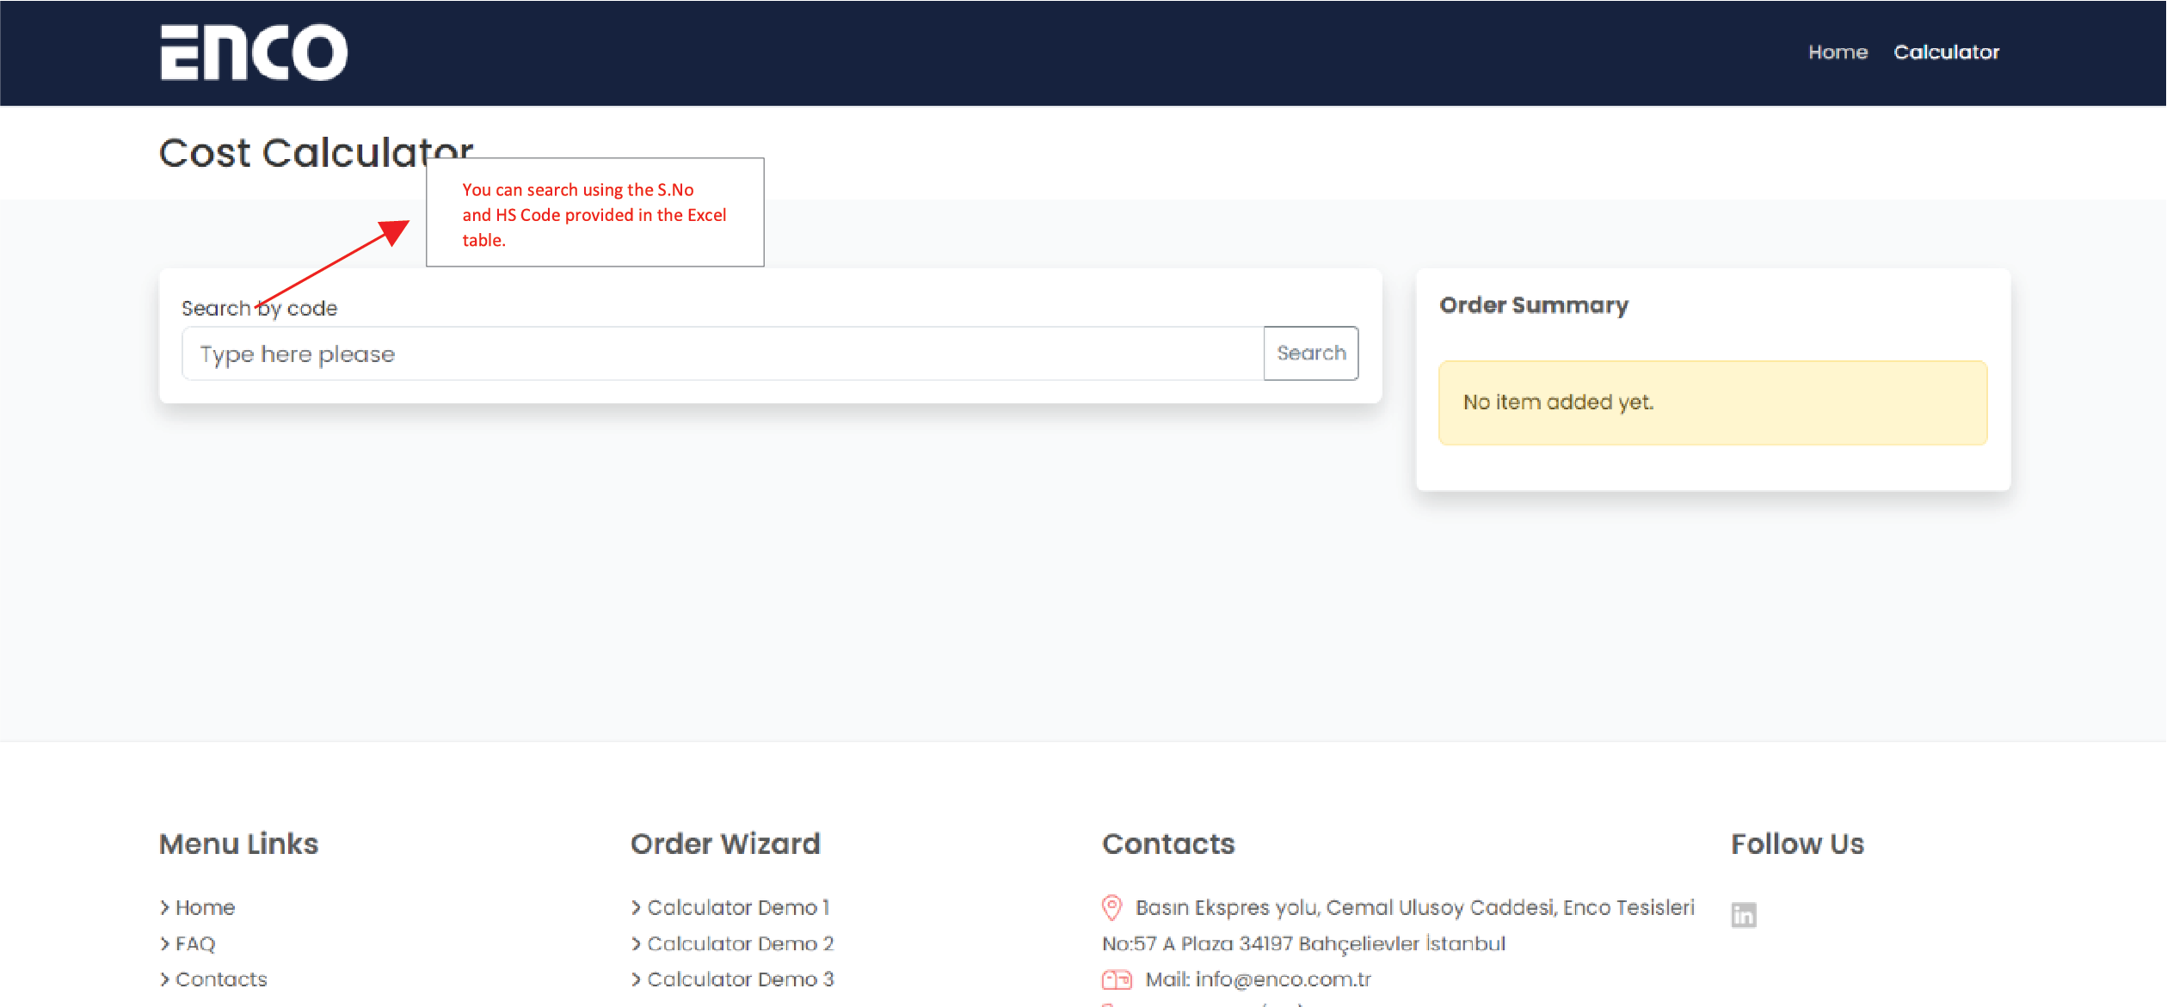Click the info@enco.com.tr mail address
2167x1007 pixels.
[1283, 979]
